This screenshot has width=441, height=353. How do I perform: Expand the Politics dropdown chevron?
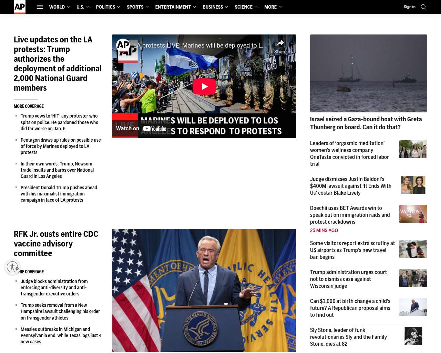(119, 7)
